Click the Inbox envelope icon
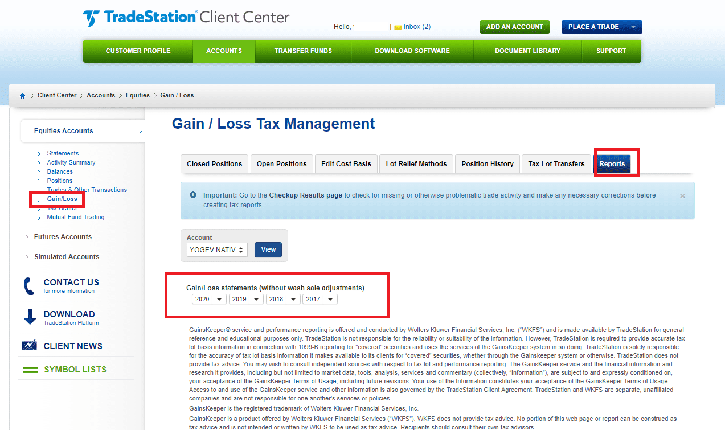725x430 pixels. pos(398,27)
